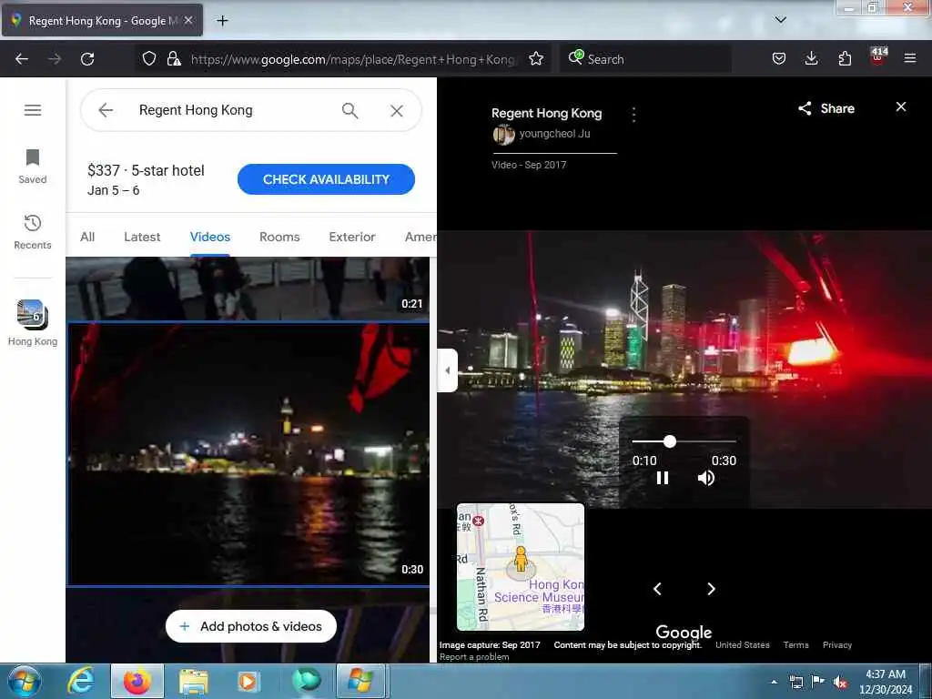The height and width of the screenshot is (699, 932).
Task: Switch to the Latest tab
Action: 142,237
